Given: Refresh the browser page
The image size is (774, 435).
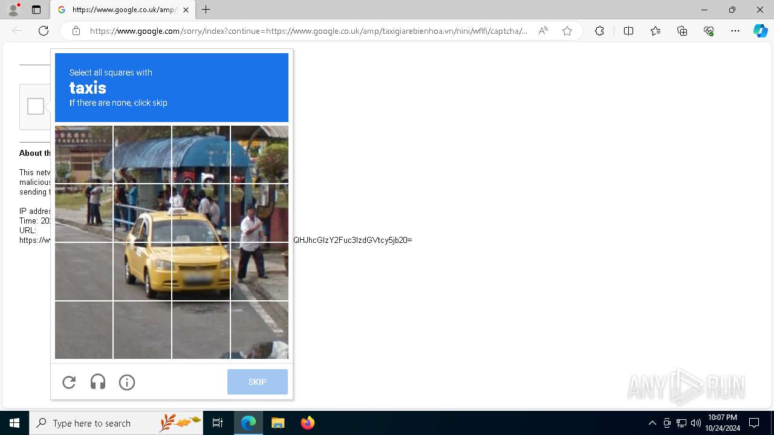Looking at the screenshot, I should 44,31.
